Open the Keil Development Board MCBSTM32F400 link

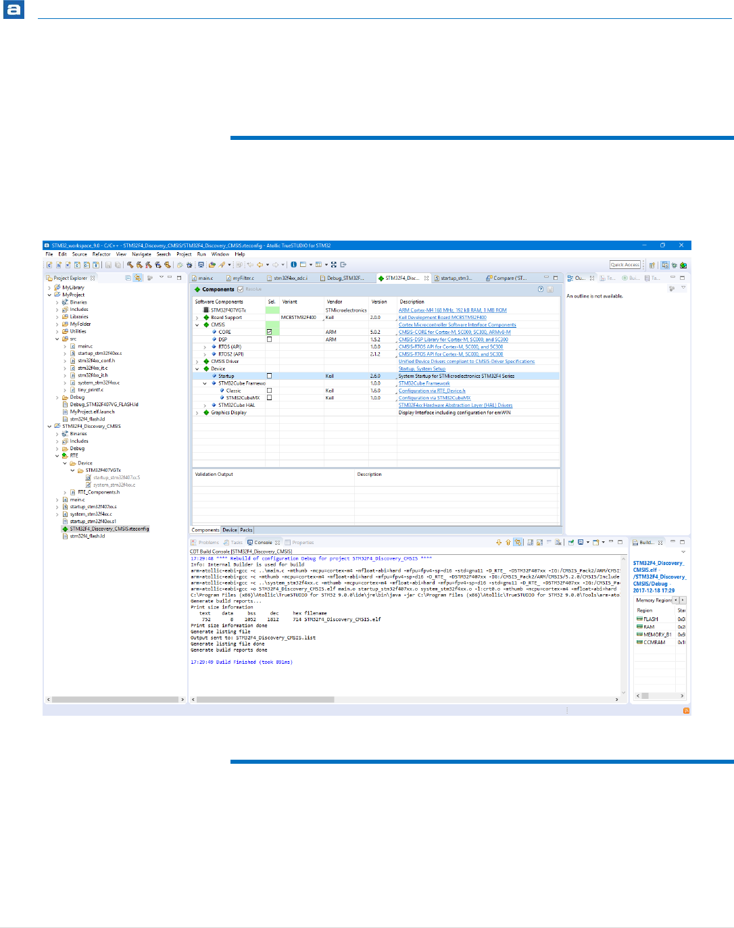[443, 318]
